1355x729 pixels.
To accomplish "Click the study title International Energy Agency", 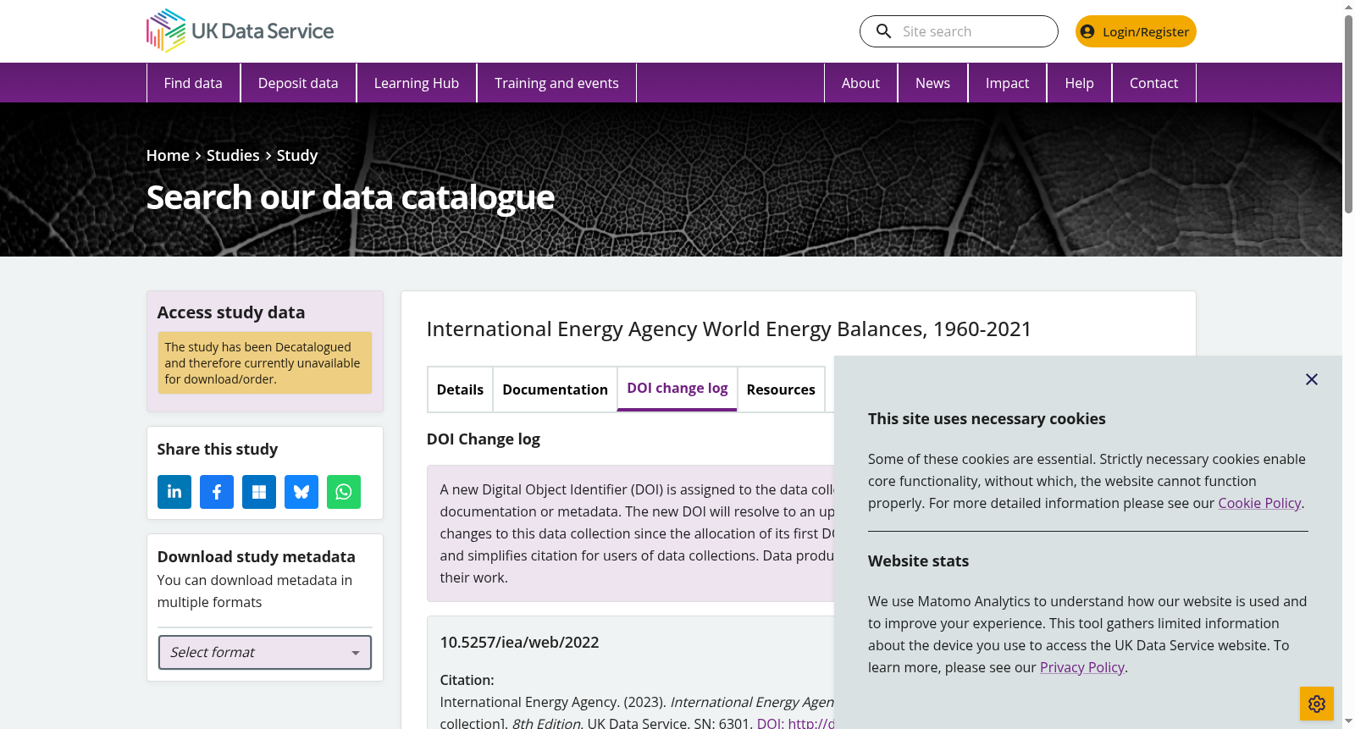I will click(x=728, y=329).
